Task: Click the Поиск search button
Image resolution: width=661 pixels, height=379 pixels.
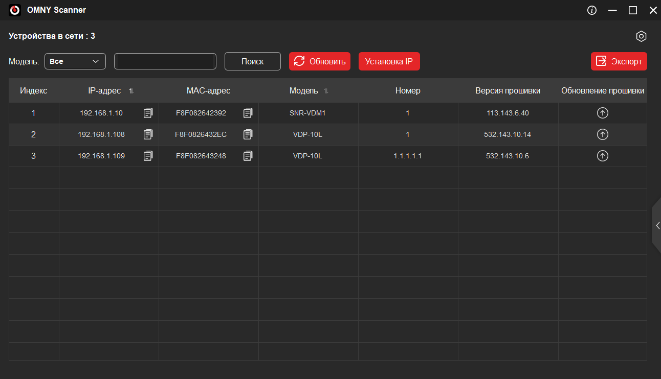Action: [253, 61]
